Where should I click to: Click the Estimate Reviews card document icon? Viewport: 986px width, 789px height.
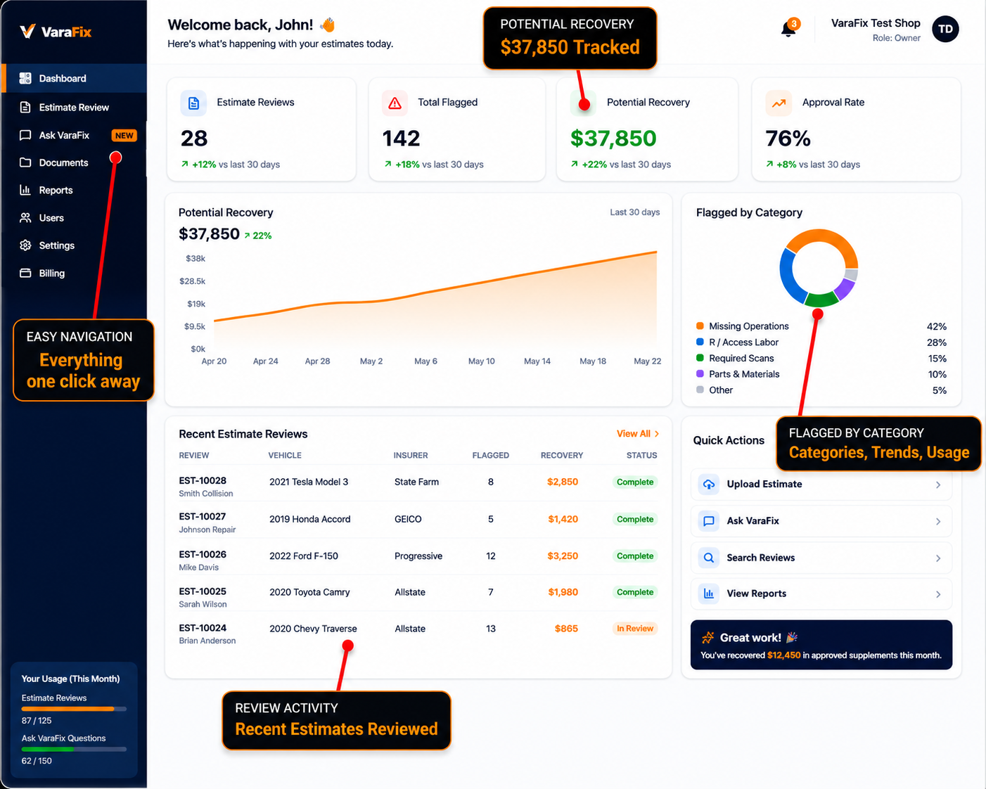pyautogui.click(x=193, y=103)
